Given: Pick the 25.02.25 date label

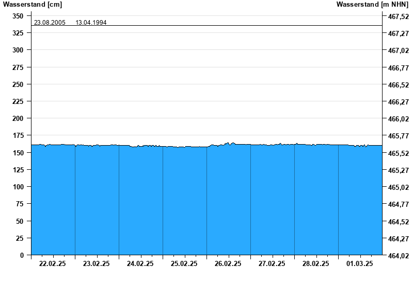Looking at the screenshot, I should point(184,263).
